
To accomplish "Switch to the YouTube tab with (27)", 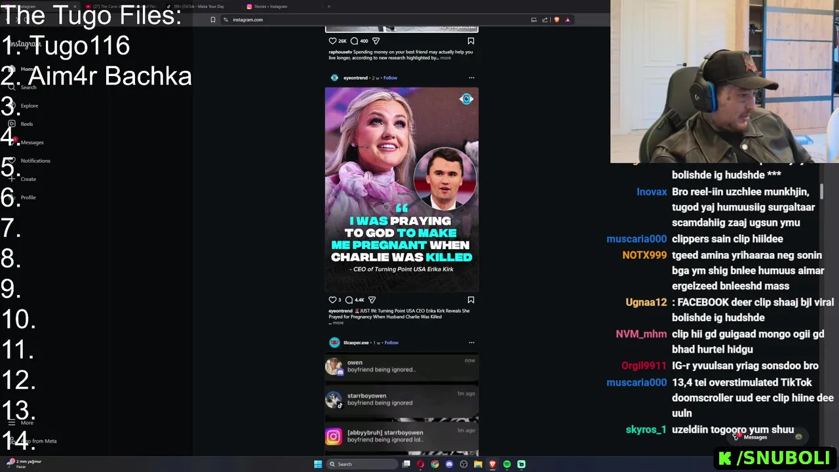I will pyautogui.click(x=121, y=7).
